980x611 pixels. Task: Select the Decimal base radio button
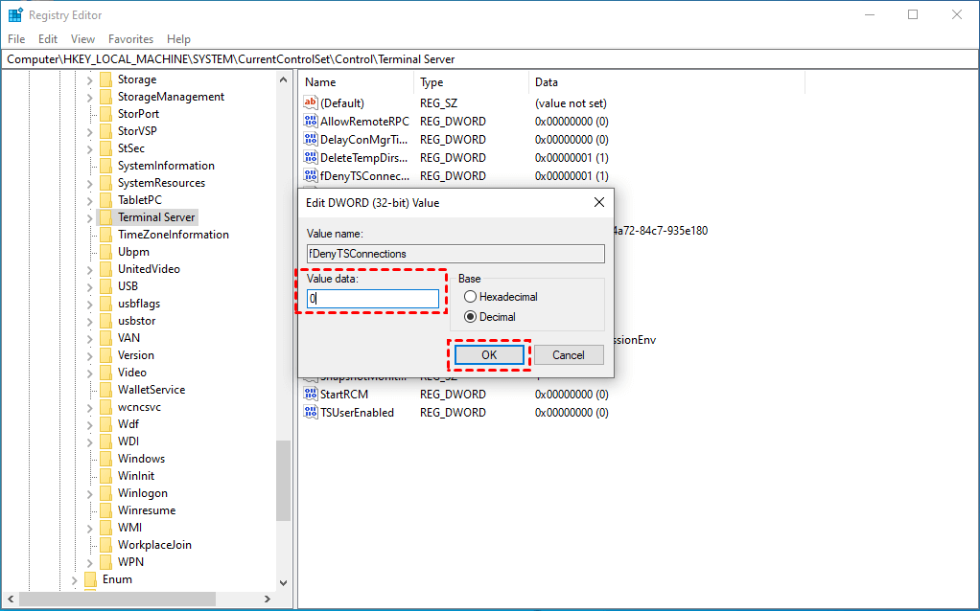(471, 317)
